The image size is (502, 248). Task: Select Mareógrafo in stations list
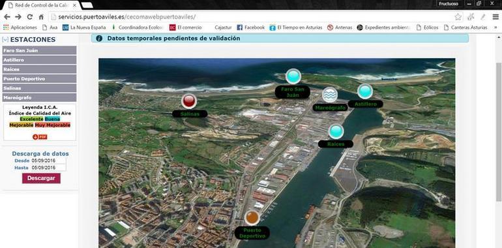[39, 97]
